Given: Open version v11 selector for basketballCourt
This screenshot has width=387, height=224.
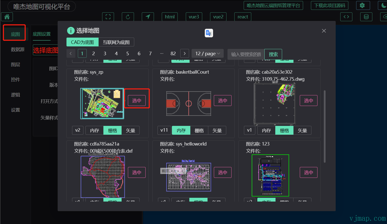Looking at the screenshot, I should pyautogui.click(x=164, y=130).
